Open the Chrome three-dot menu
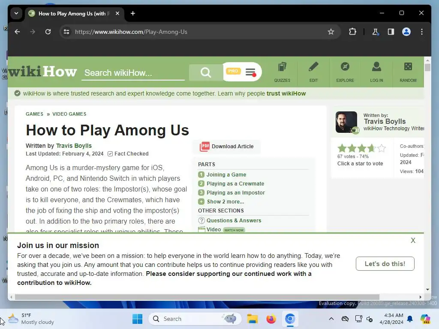Screen dimensions: 439x329 click(422, 32)
